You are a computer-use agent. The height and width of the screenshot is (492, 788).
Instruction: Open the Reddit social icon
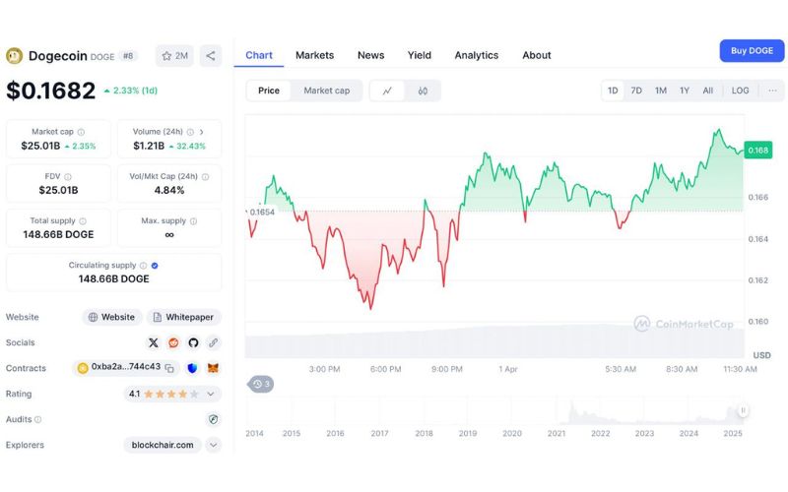pyautogui.click(x=173, y=342)
